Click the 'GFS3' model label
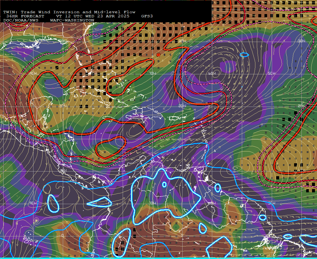 (x=147, y=16)
